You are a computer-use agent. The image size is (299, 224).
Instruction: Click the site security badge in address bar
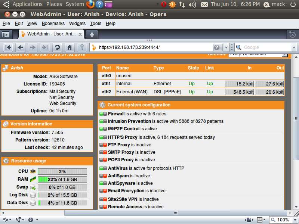(217, 47)
